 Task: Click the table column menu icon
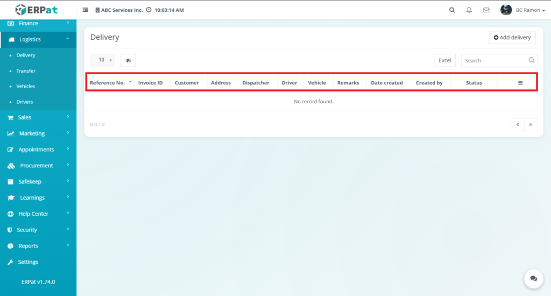point(520,83)
